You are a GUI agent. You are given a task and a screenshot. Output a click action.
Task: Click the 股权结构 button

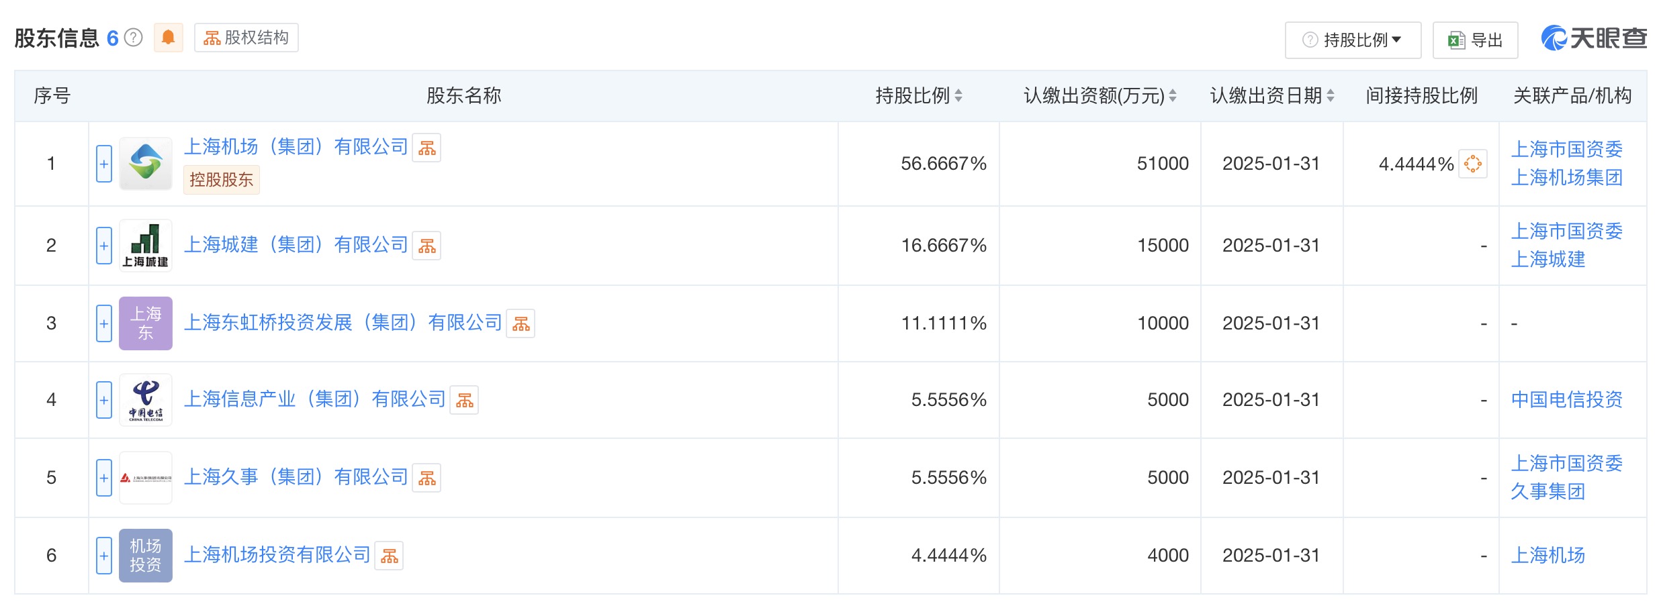point(246,38)
